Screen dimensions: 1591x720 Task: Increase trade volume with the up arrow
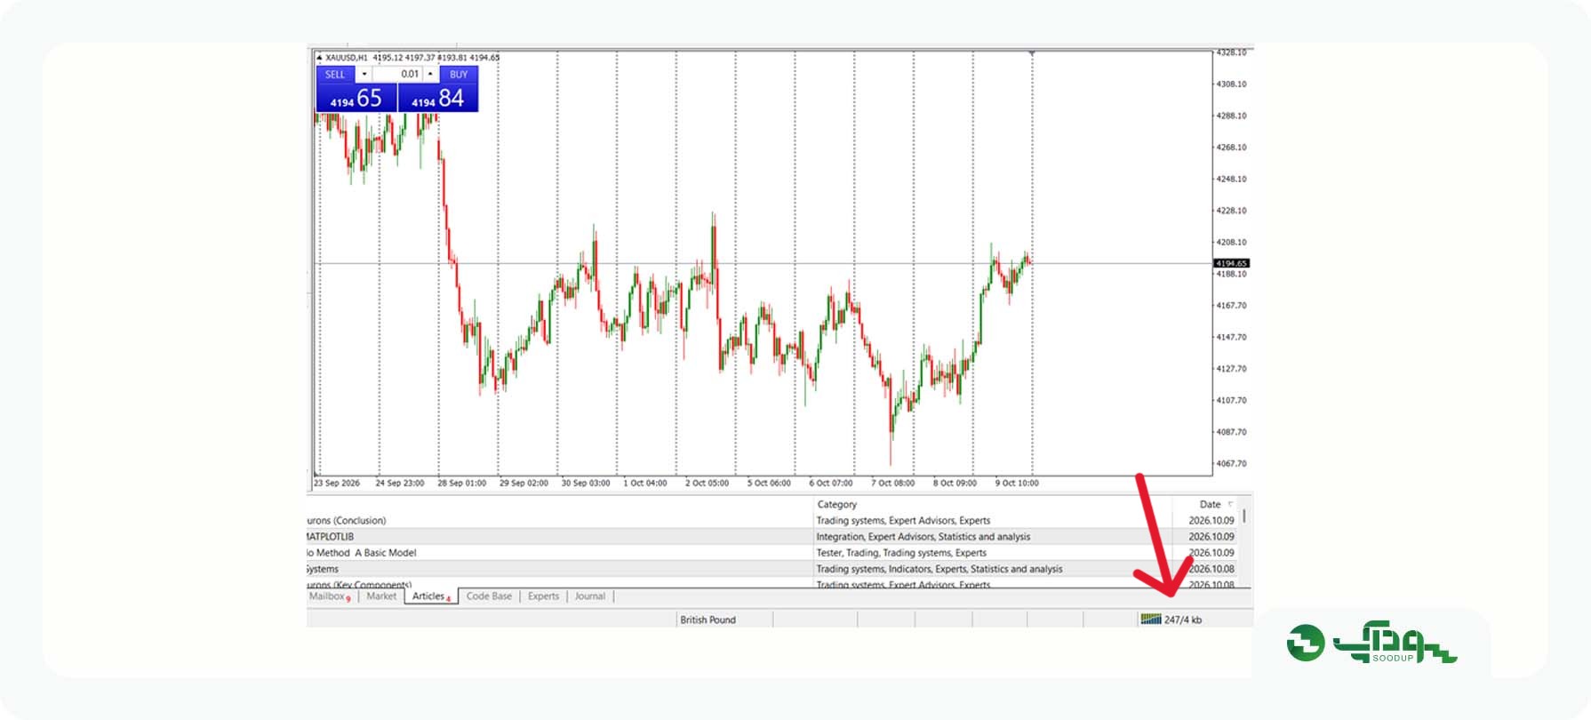430,75
